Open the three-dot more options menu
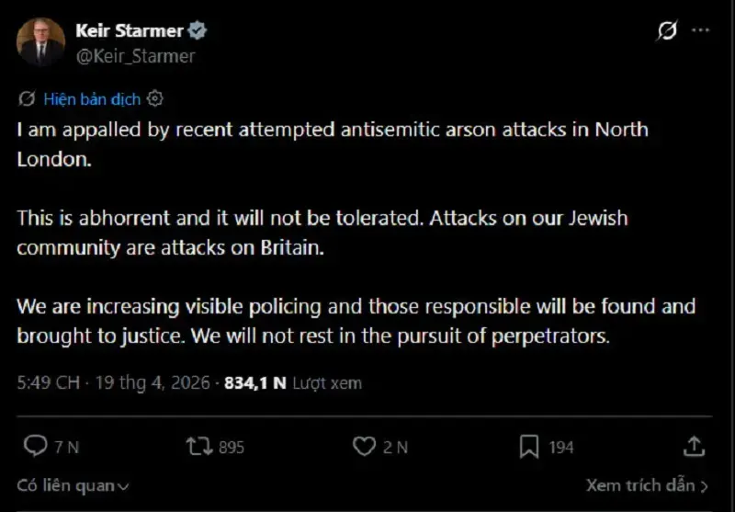 pos(700,31)
